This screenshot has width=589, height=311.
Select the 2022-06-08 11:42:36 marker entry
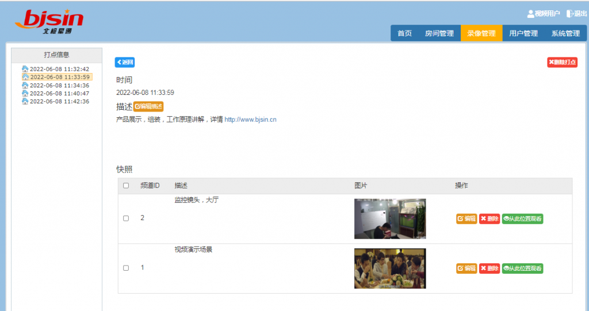(59, 101)
